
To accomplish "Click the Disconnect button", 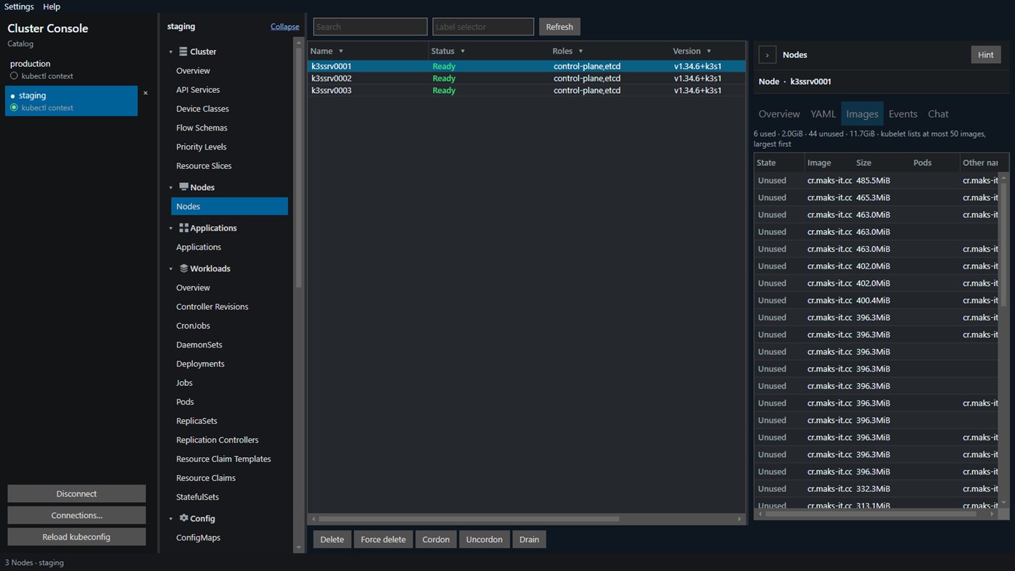I will click(76, 493).
